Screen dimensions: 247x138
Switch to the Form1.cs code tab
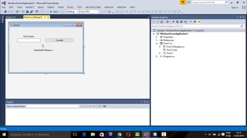click(x=11, y=17)
